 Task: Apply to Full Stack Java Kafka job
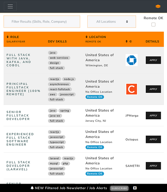[153, 60]
